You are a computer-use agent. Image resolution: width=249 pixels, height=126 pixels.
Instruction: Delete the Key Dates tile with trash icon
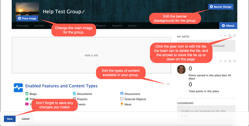point(230,36)
